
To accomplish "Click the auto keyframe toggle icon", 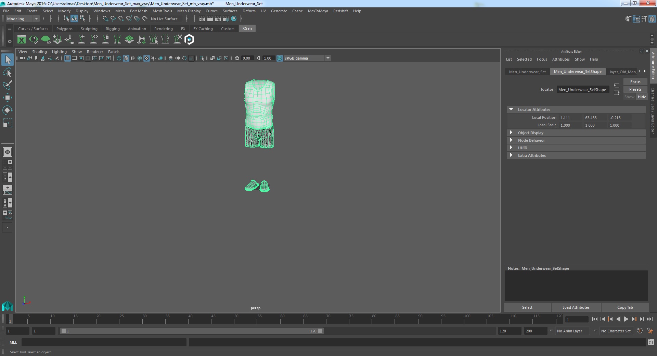I will click(x=640, y=331).
